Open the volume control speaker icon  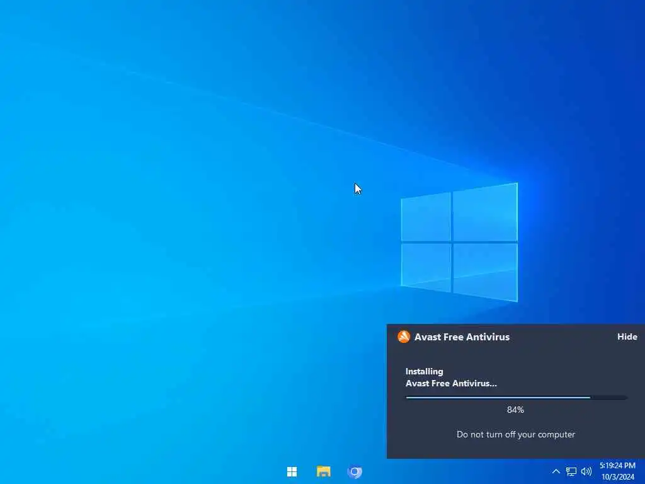click(586, 471)
